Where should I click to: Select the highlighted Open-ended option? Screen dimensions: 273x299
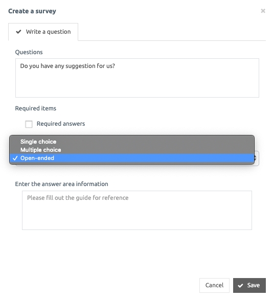[x=132, y=158]
